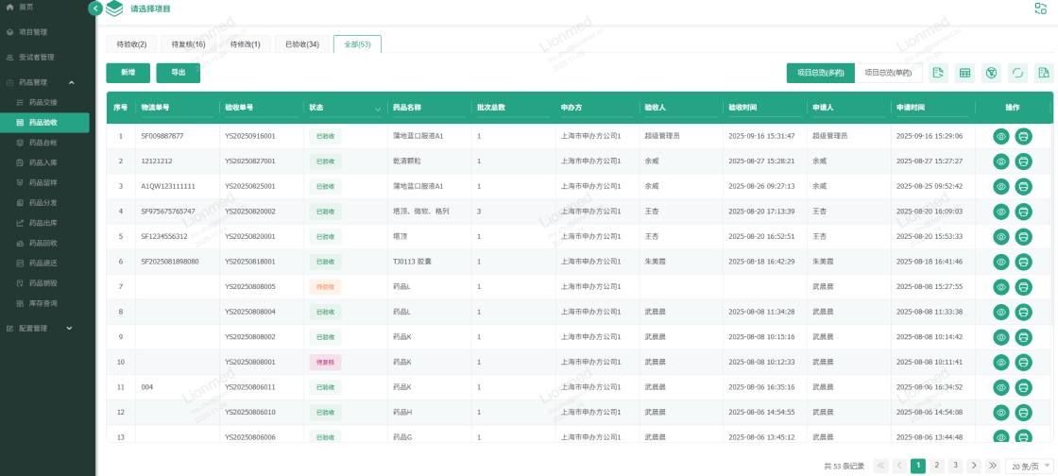Collapse the sidebar with the arrow button
The width and height of the screenshot is (1058, 476).
pos(95,8)
